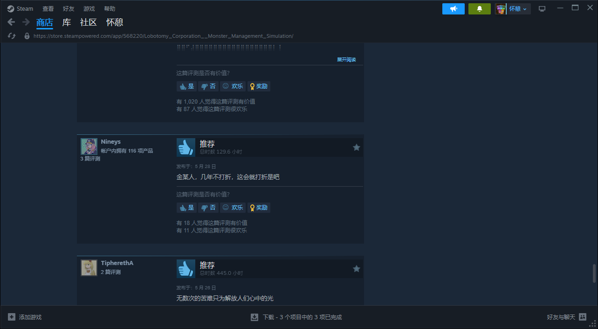Viewport: 598px width, 329px height.
Task: Click the Steam logo menu
Action: pos(20,8)
